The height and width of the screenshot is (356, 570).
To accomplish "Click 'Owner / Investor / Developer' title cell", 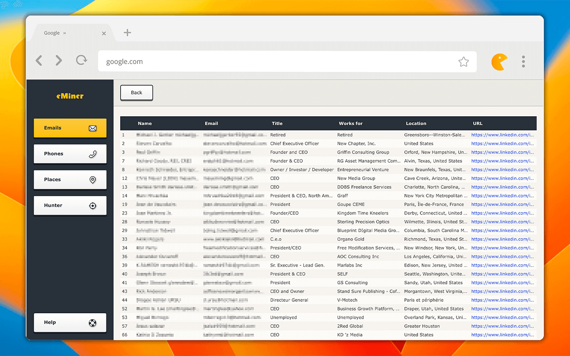I will coord(302,170).
